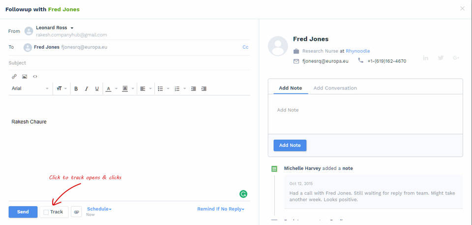This screenshot has height=225, width=472.
Task: Open the Schedule dropdown
Action: (99, 209)
